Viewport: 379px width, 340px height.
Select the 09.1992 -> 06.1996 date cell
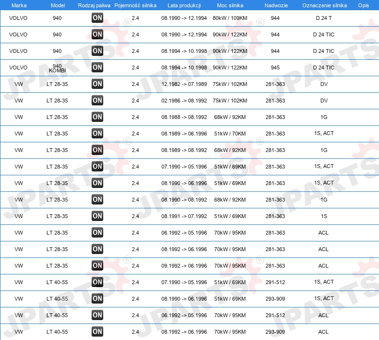(x=184, y=266)
